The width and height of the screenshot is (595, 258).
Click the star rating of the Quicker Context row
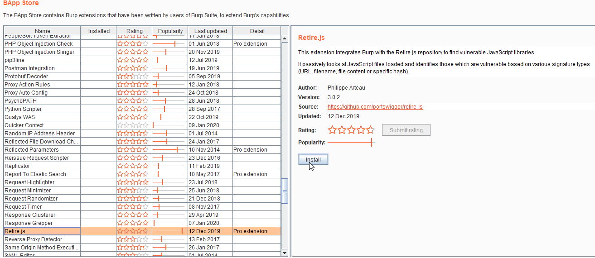[x=133, y=125]
